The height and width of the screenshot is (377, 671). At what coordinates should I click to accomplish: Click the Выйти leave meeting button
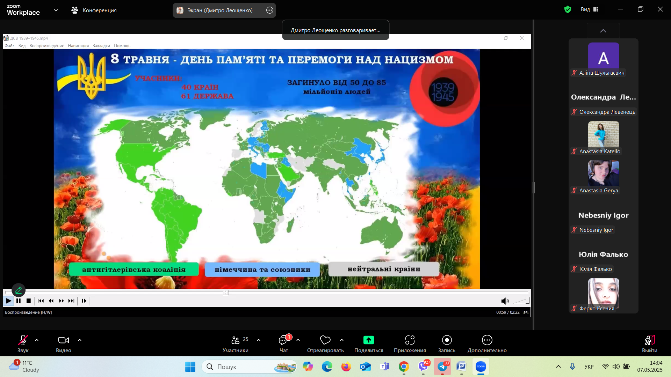tap(649, 341)
